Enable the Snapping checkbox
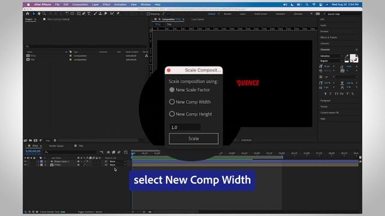This screenshot has width=385, height=216. point(148,14)
